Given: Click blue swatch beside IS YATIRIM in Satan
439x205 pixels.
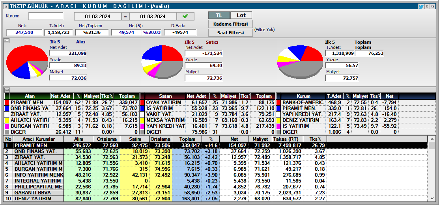Looking at the screenshot, I should click(x=142, y=108).
